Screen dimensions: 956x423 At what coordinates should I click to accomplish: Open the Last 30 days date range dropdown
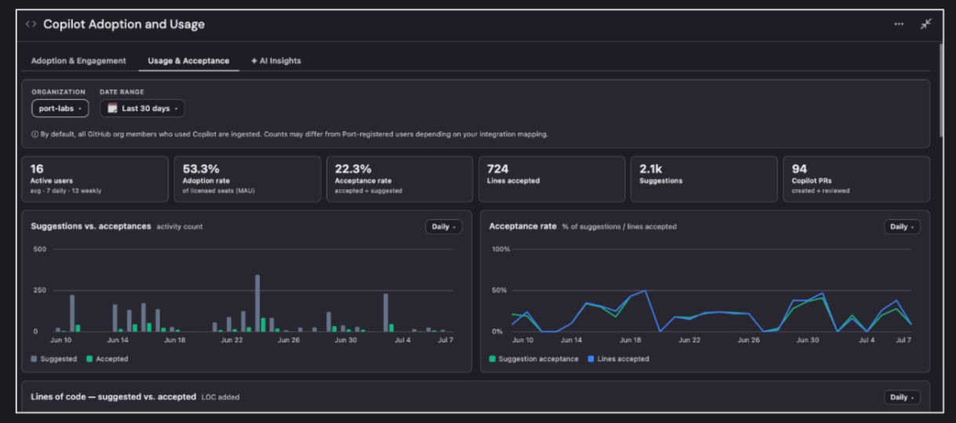click(x=142, y=108)
